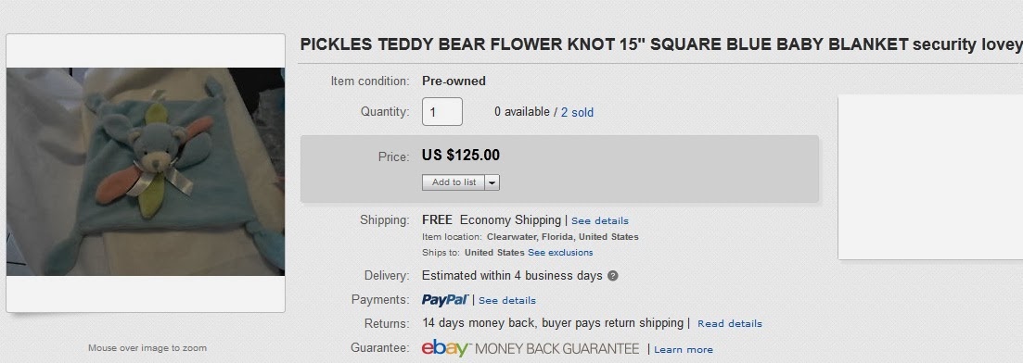The width and height of the screenshot is (1023, 363).
Task: Click the MONEY BACK GUARANTEE text
Action: 557,349
